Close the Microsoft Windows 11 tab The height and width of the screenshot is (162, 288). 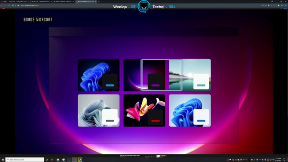[95, 2]
